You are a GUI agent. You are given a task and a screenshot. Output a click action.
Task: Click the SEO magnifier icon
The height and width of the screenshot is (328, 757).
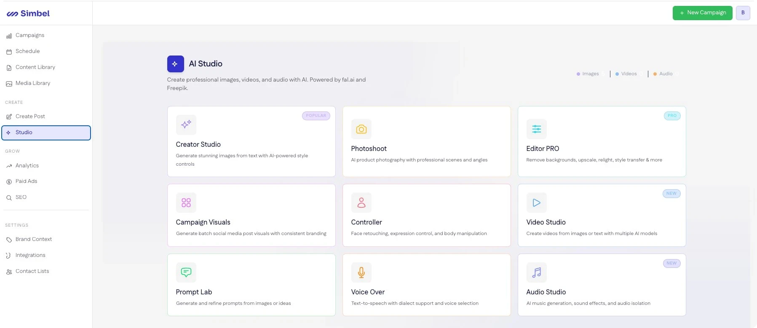(x=9, y=198)
